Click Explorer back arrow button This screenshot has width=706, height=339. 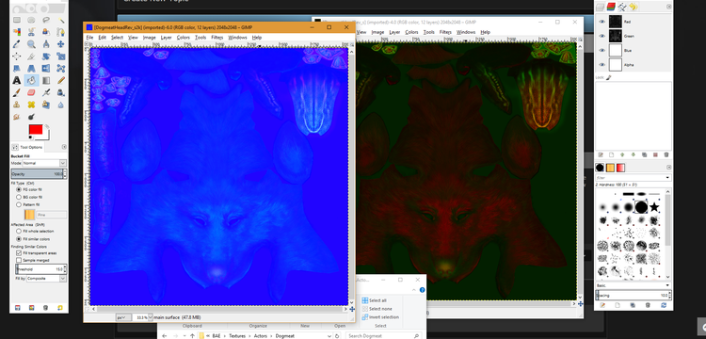click(x=165, y=336)
